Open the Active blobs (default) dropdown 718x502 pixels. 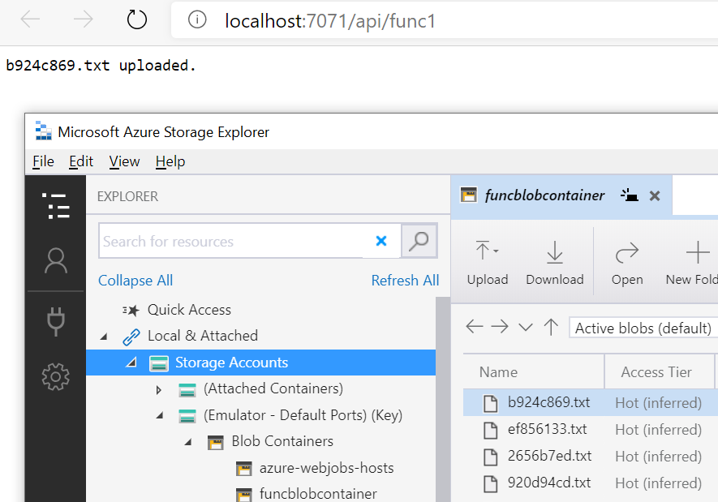tap(643, 328)
